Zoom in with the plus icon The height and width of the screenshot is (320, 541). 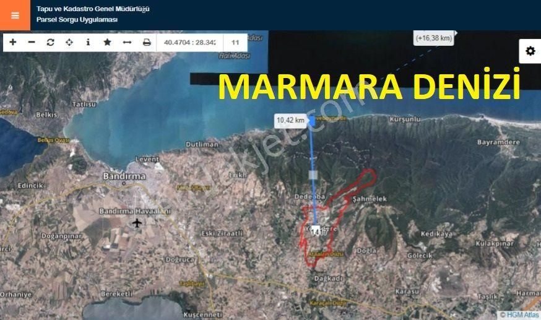[x=13, y=42]
